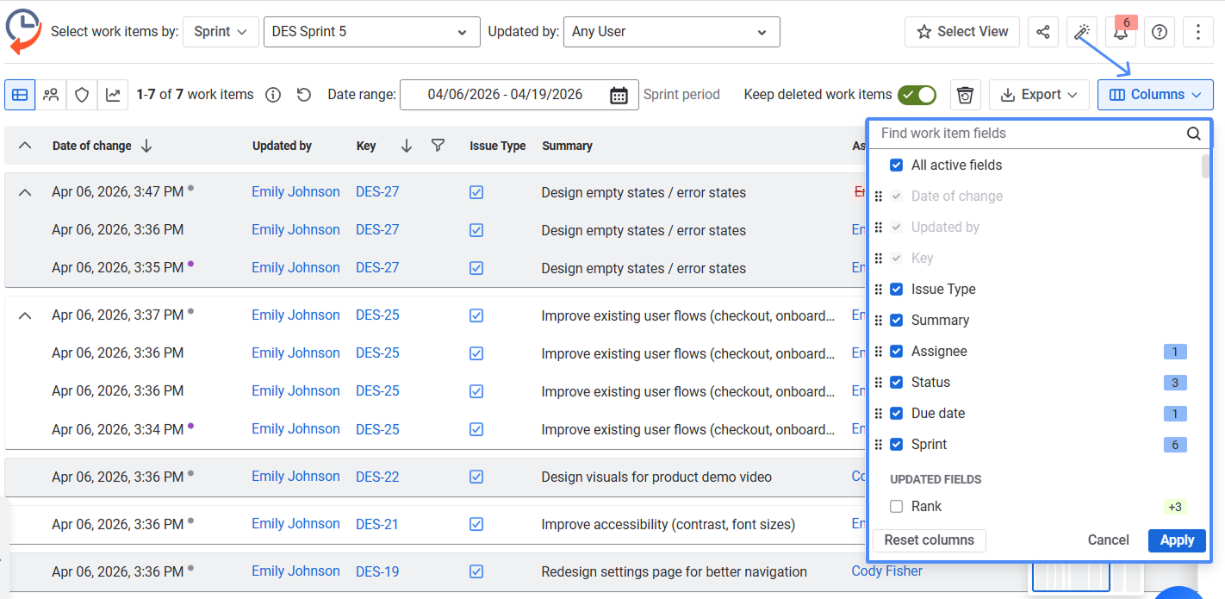1225x599 pixels.
Task: Open the Any User dropdown
Action: pyautogui.click(x=671, y=32)
